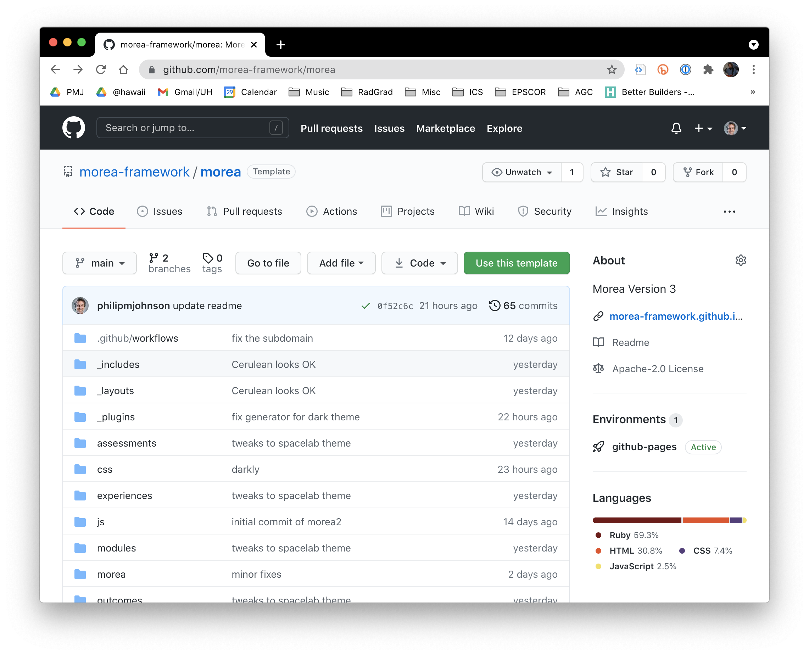Click the link icon next to website URL
The height and width of the screenshot is (655, 809).
pos(598,316)
